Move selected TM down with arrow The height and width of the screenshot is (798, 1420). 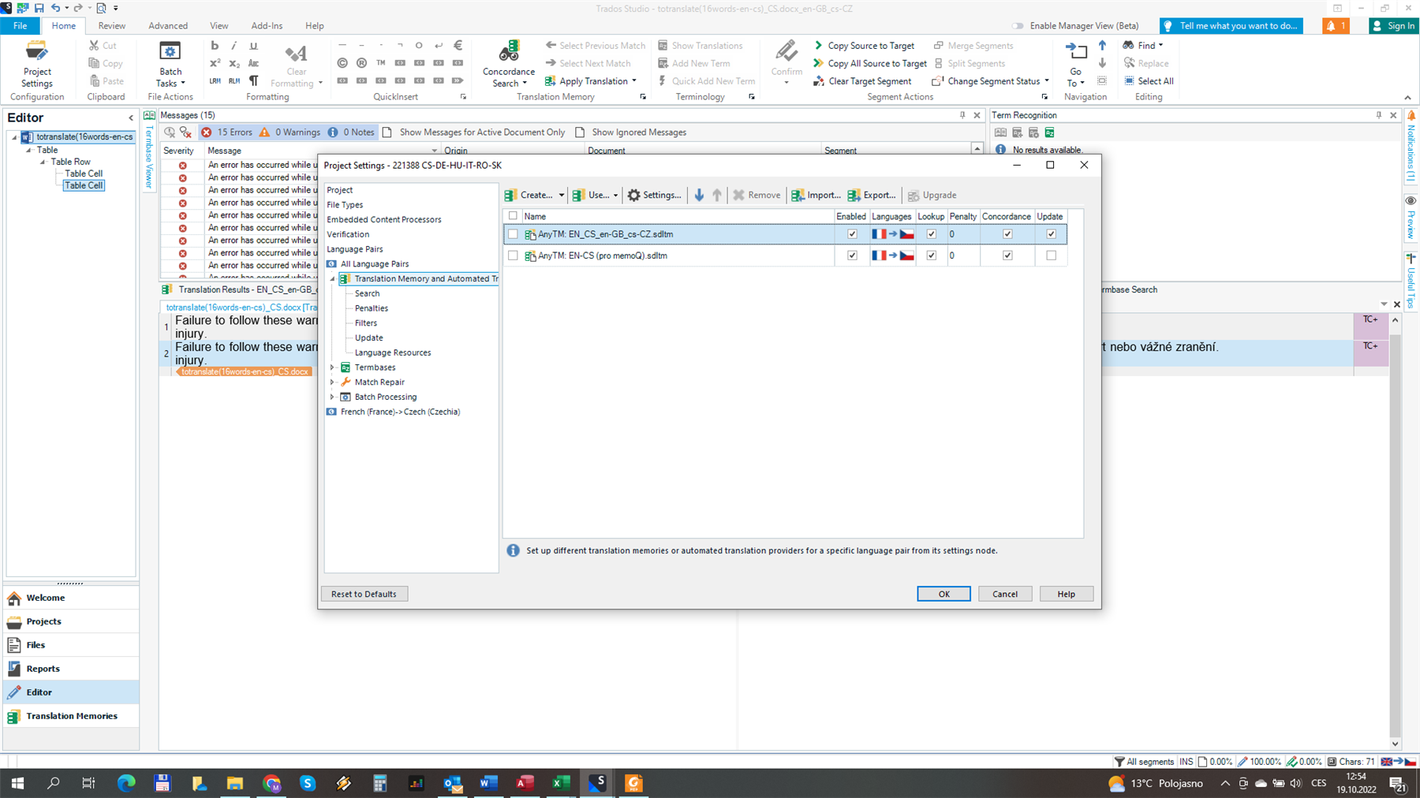pyautogui.click(x=699, y=195)
